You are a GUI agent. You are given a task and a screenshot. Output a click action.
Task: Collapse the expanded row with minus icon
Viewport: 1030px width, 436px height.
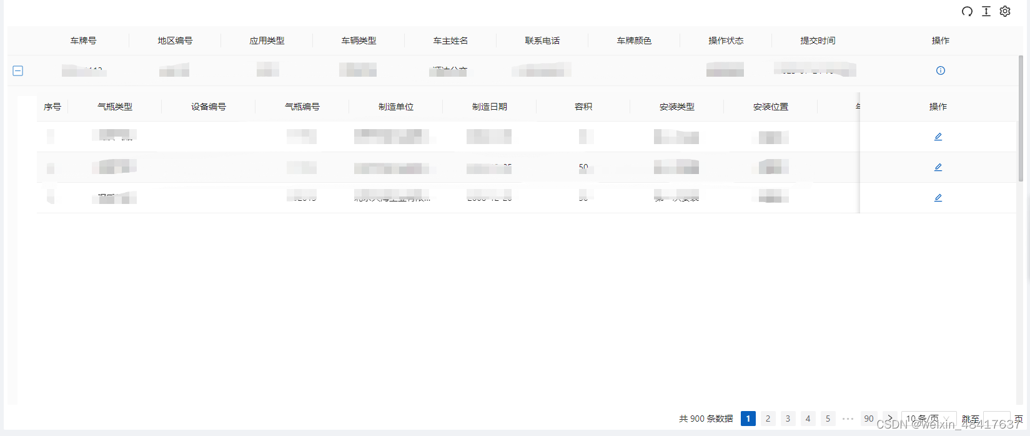click(18, 70)
